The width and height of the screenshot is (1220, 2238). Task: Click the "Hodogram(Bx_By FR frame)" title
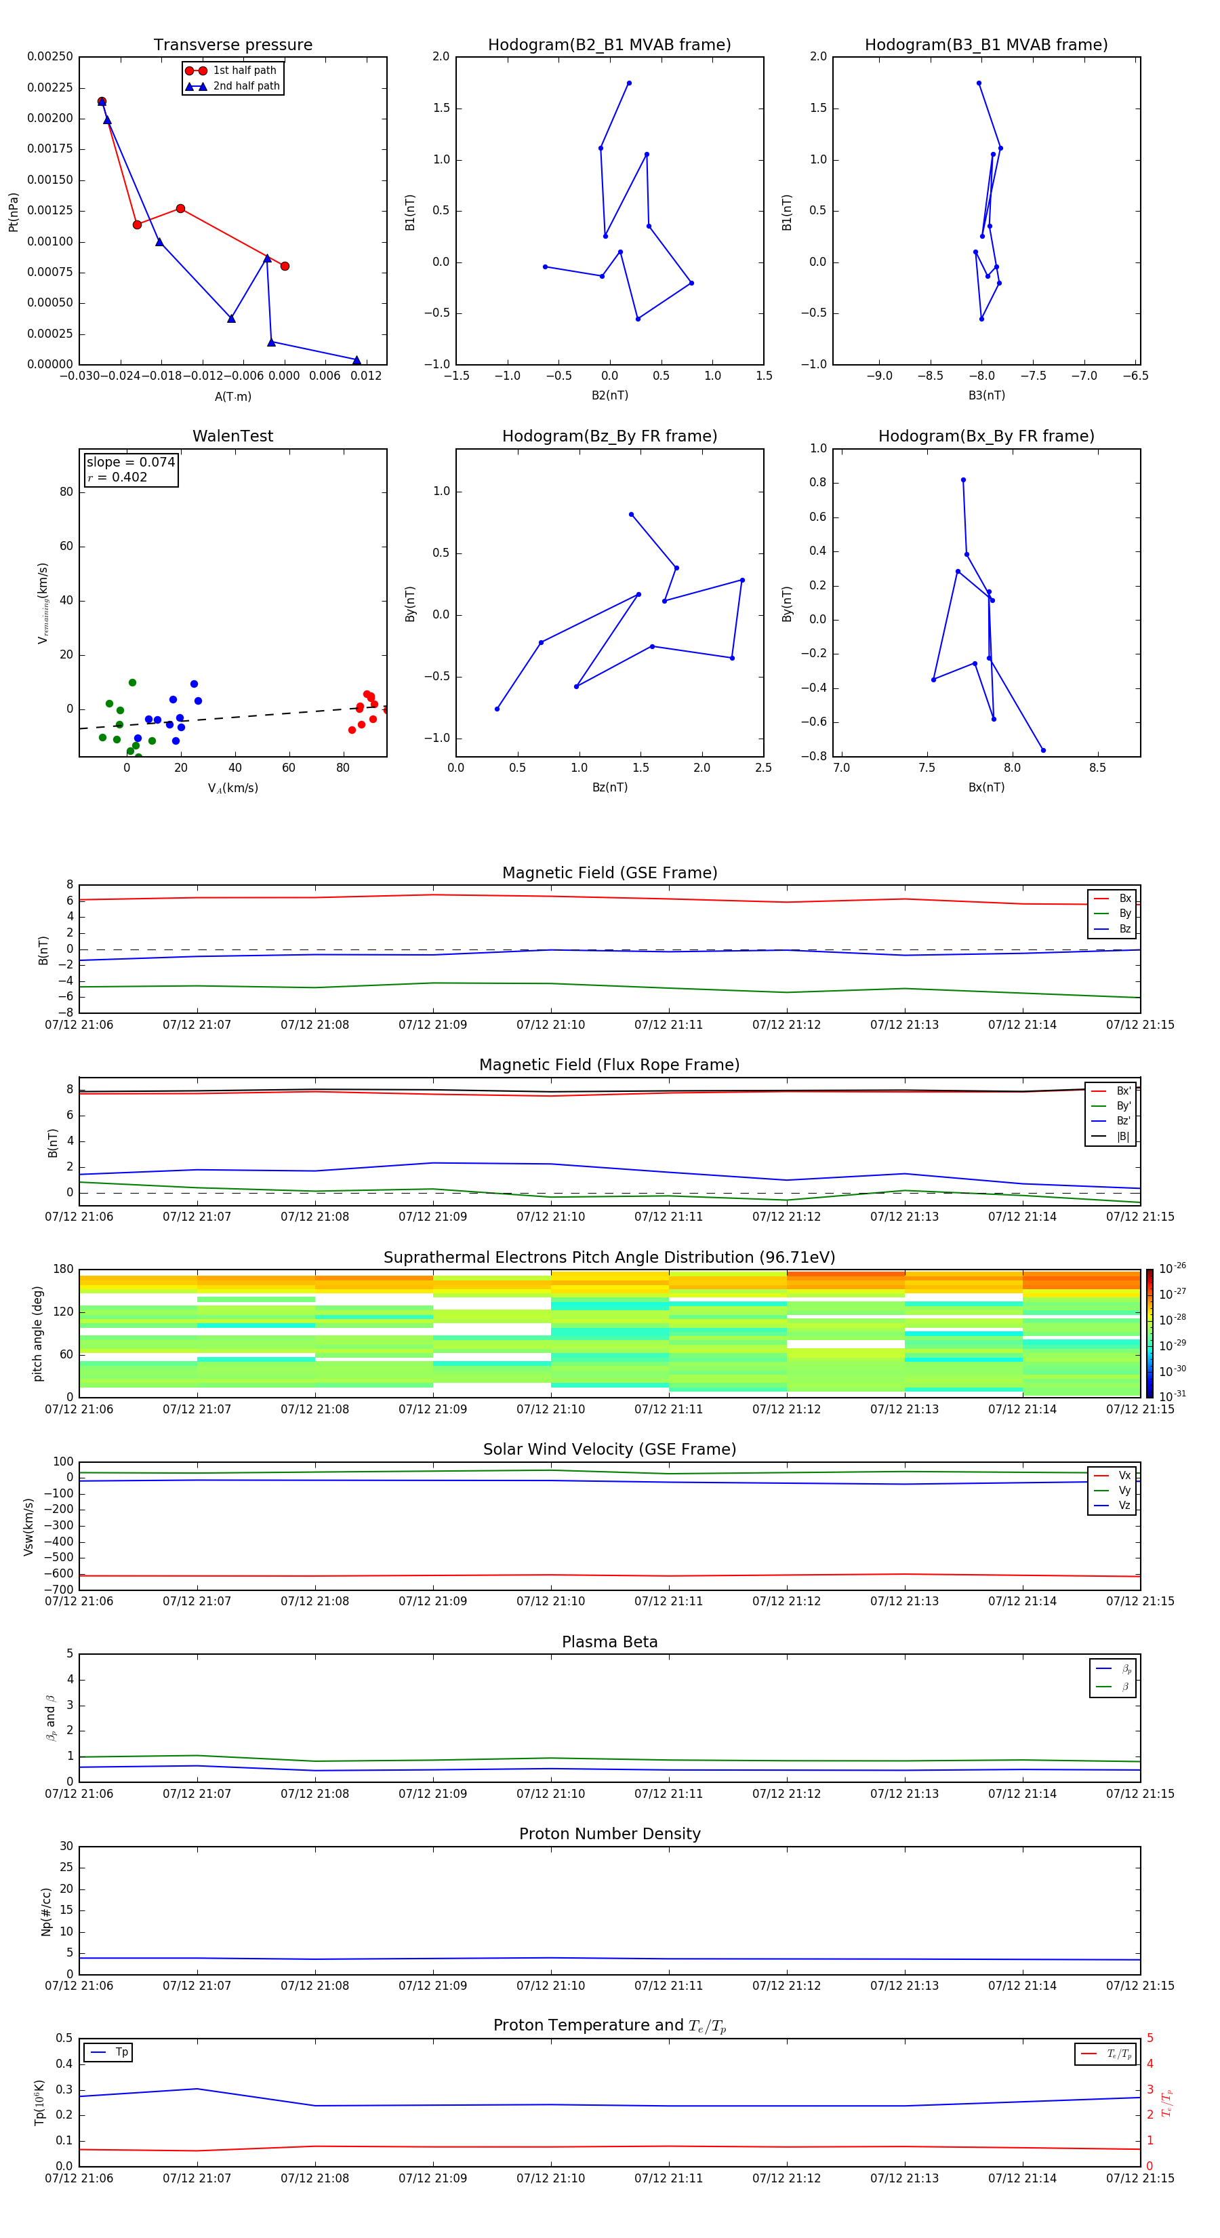click(x=986, y=436)
